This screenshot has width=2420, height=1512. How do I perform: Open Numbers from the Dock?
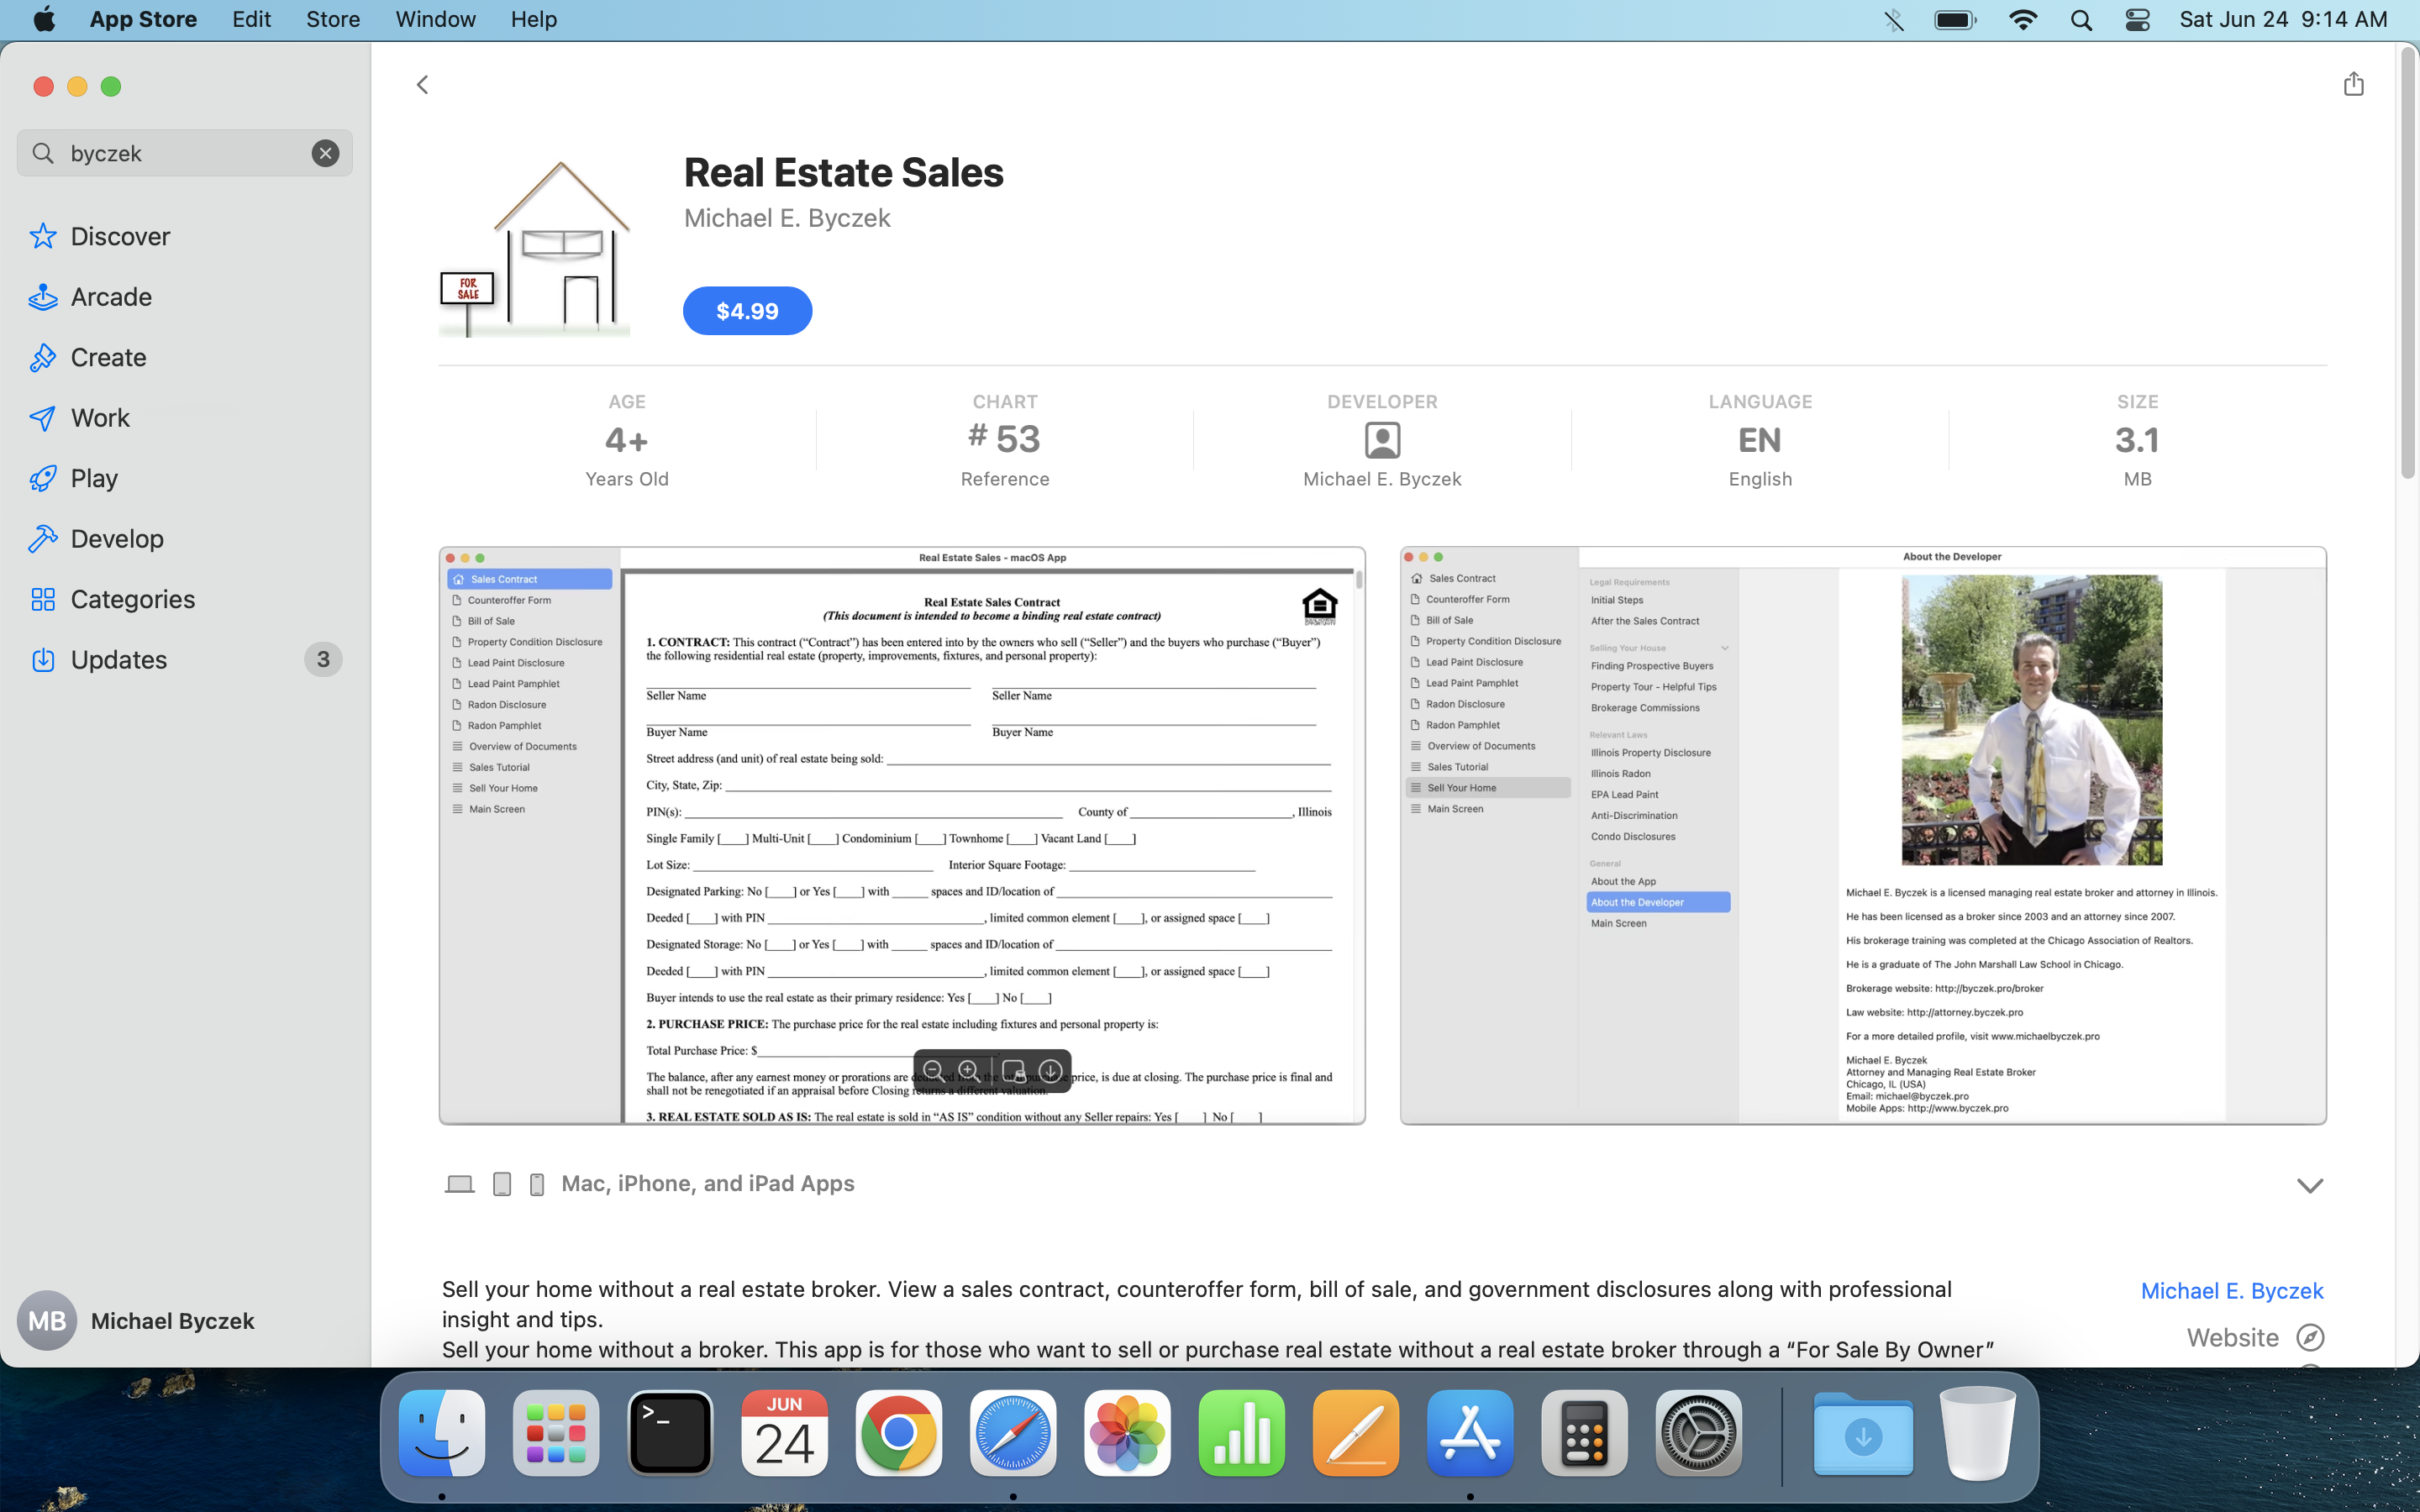coord(1241,1433)
